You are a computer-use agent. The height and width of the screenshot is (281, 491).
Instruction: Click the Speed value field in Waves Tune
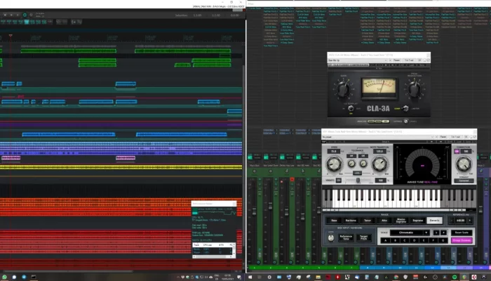(334, 151)
